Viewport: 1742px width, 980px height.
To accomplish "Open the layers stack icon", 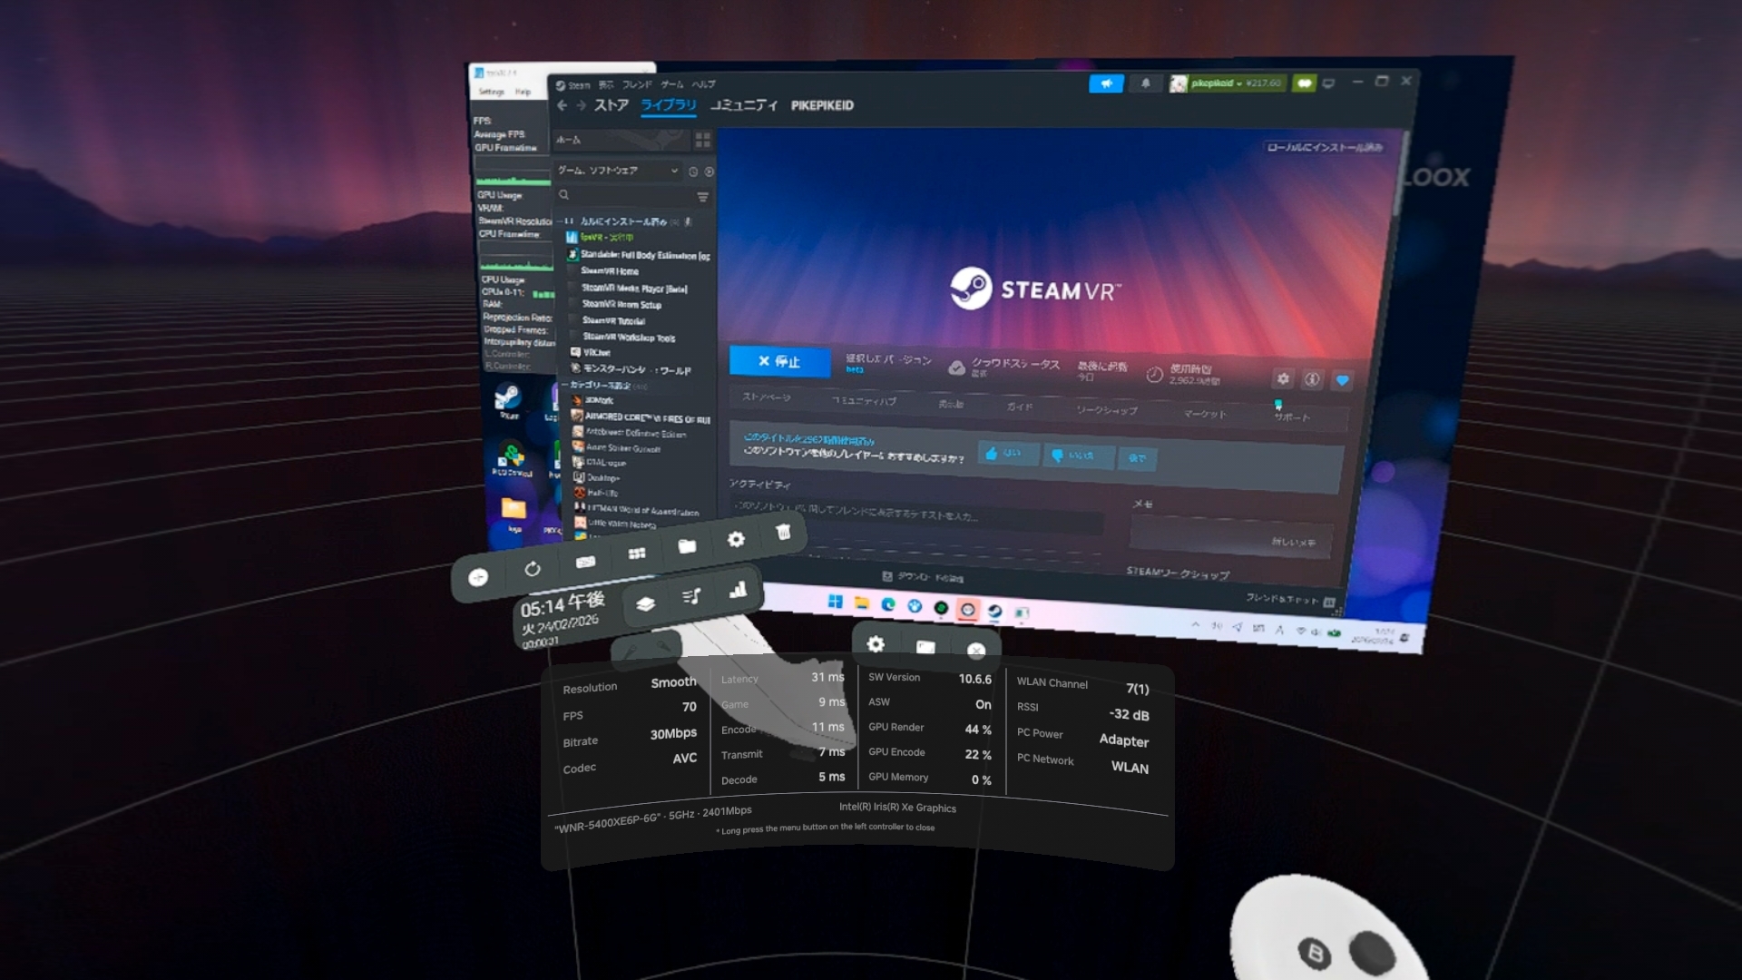I will [645, 603].
